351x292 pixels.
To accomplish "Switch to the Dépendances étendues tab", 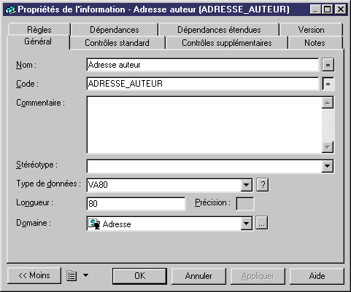I will click(219, 30).
